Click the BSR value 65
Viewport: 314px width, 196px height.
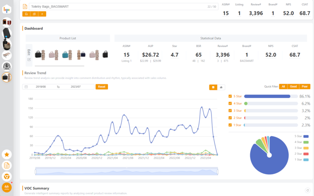point(198,55)
